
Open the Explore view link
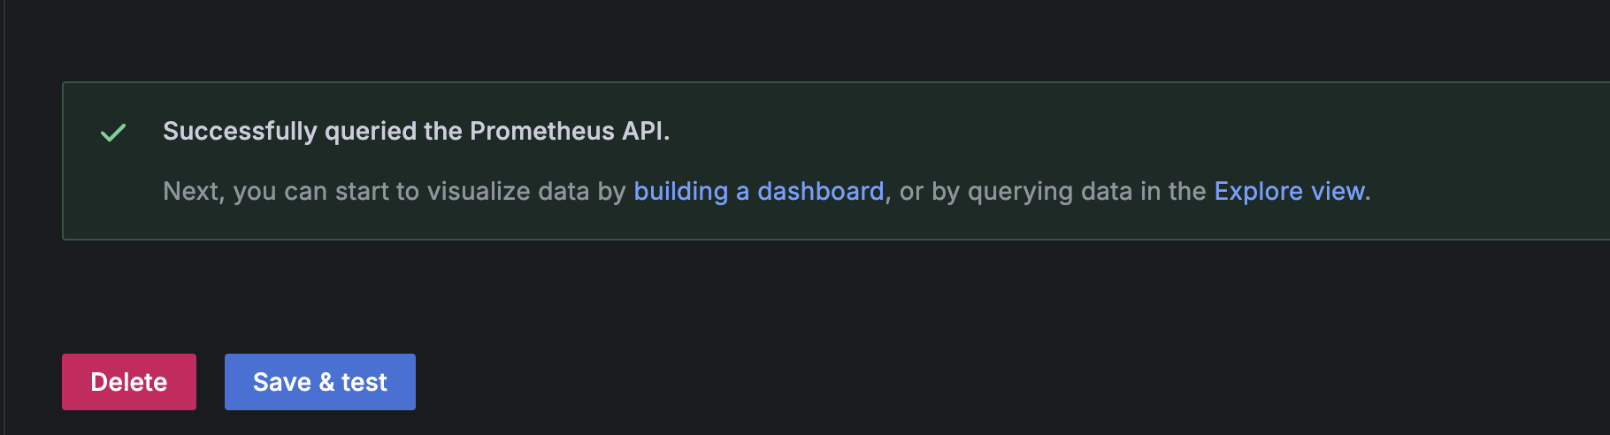coord(1289,191)
